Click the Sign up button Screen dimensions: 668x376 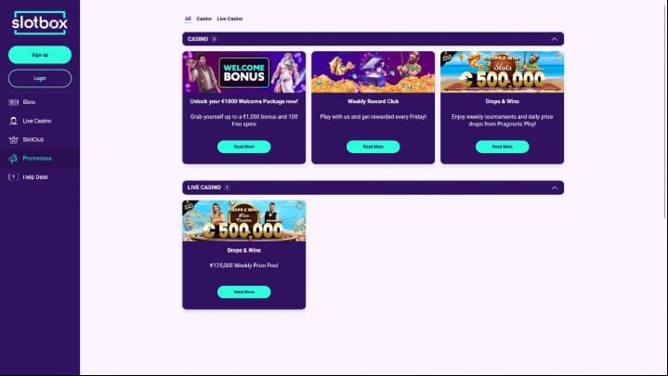[x=40, y=55]
